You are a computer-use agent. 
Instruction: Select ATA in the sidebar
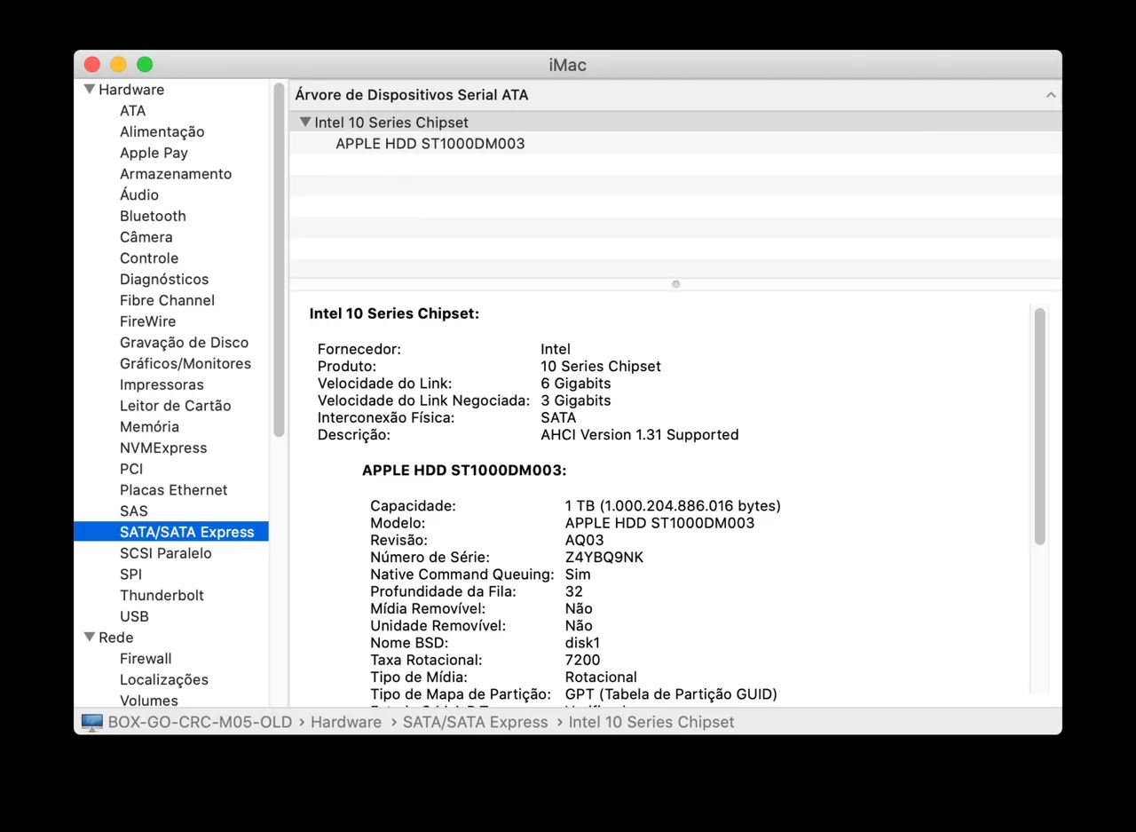click(x=132, y=111)
